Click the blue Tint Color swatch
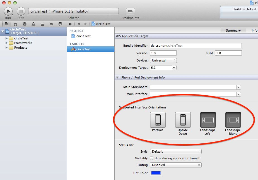 156,173
